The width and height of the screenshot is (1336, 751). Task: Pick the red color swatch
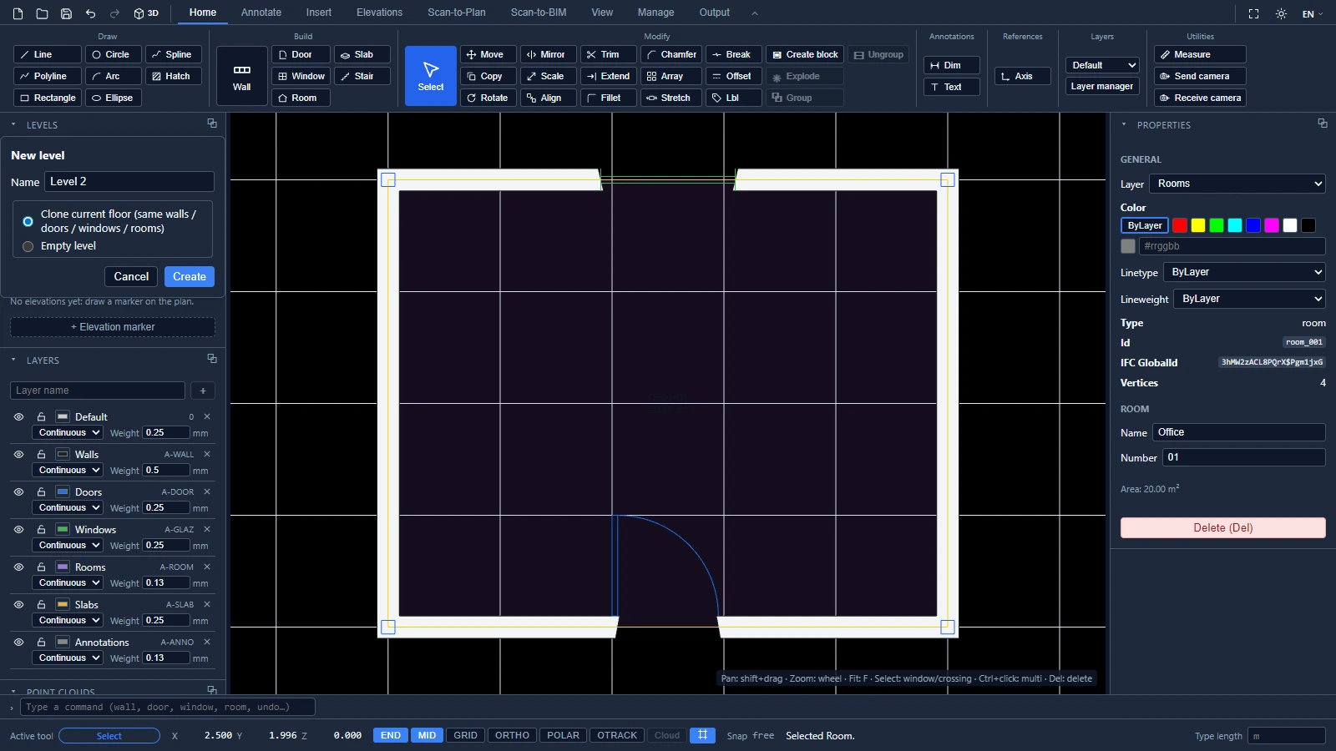[x=1180, y=225]
